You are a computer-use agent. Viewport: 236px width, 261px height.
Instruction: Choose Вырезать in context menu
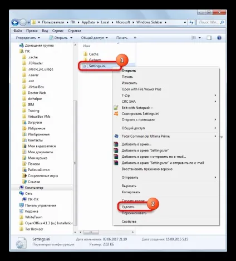129,186
